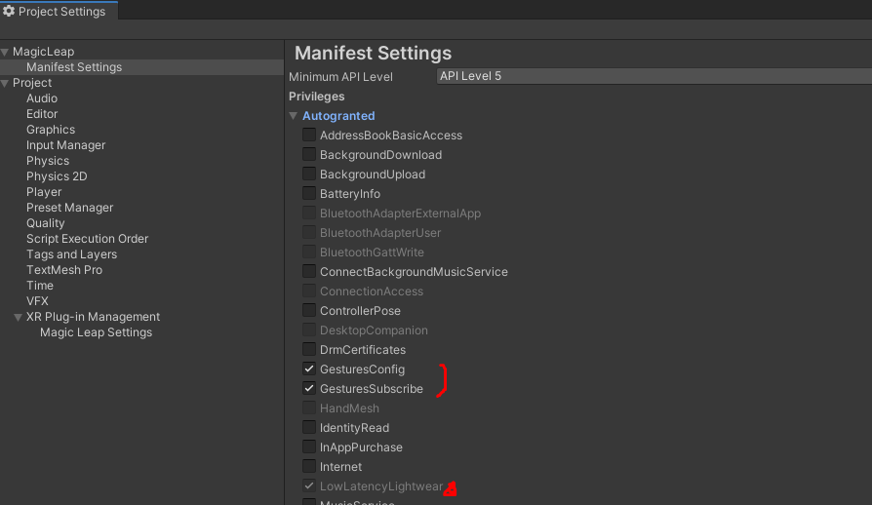Collapse the Project tree group

pos(5,83)
